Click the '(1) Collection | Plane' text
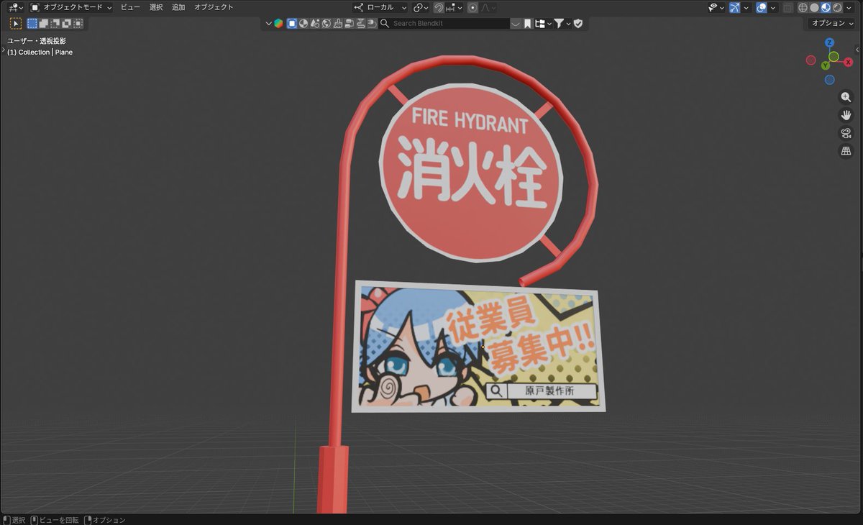863x525 pixels. click(x=40, y=52)
